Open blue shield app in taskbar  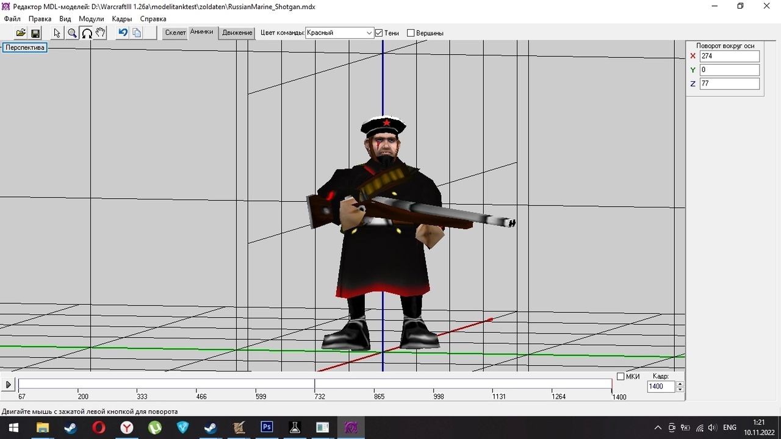182,427
